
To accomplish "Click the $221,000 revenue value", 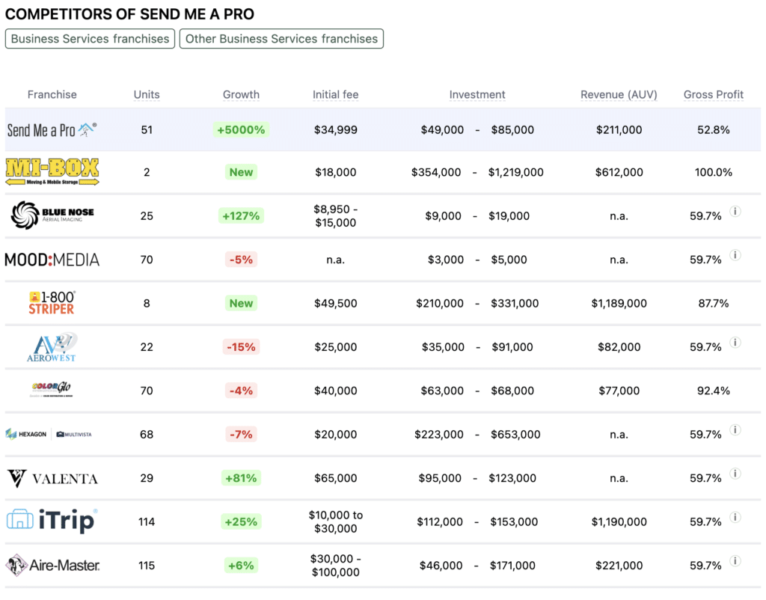I will click(619, 566).
